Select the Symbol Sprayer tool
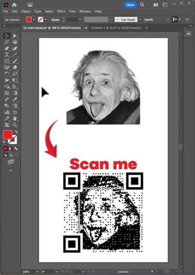Viewport: 195px width, 275px height. [x=15, y=106]
